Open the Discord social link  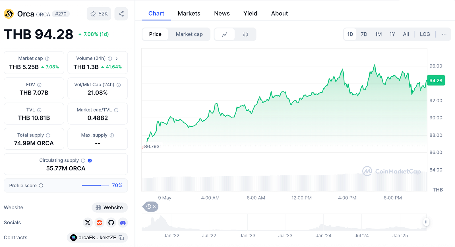point(123,223)
